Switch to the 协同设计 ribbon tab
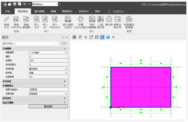The image size is (188, 122). coord(84,11)
